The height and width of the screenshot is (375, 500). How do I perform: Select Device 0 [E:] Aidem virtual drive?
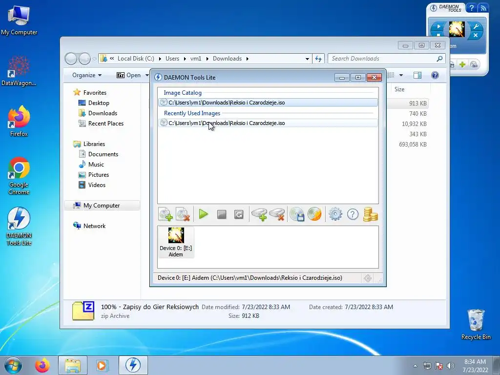pyautogui.click(x=176, y=242)
